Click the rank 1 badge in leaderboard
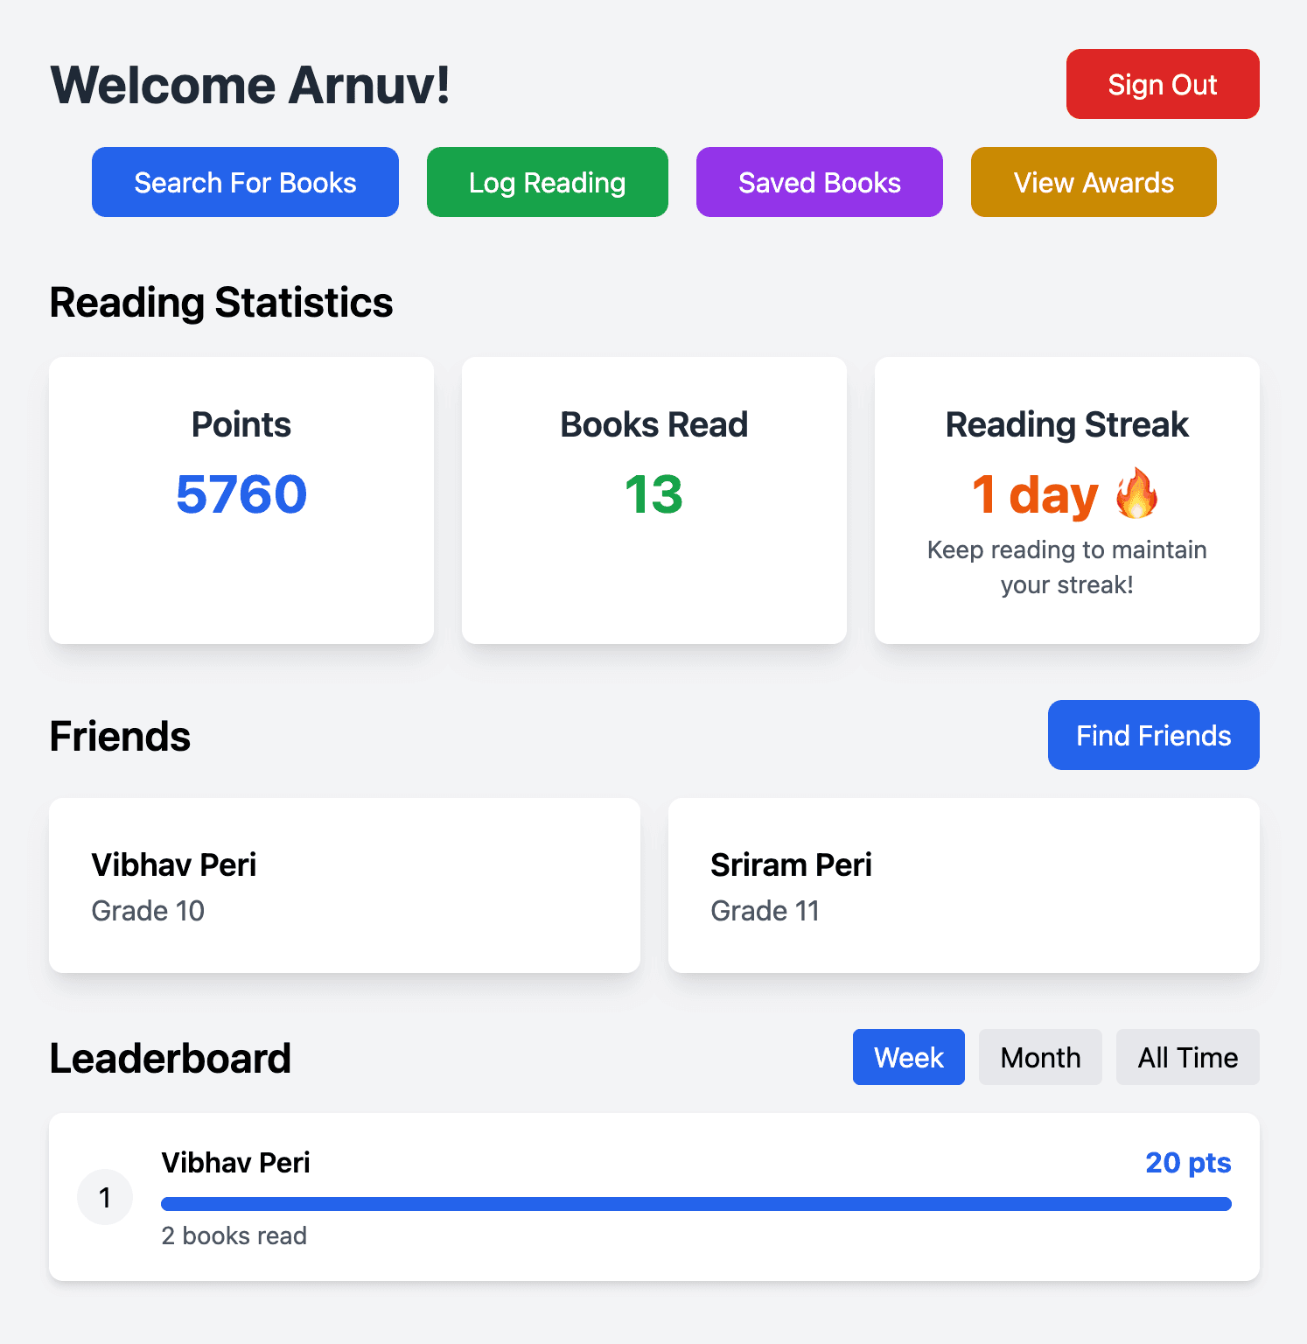 tap(105, 1197)
